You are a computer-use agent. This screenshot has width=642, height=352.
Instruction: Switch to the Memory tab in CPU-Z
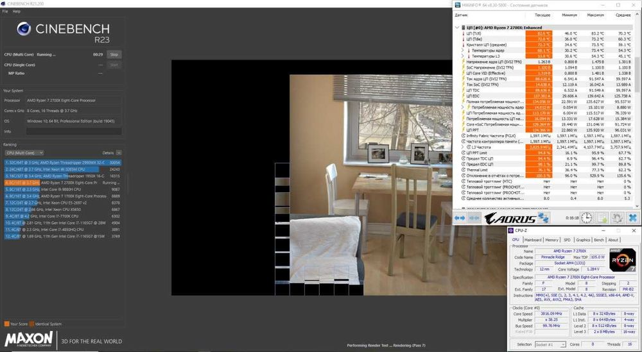[551, 240]
